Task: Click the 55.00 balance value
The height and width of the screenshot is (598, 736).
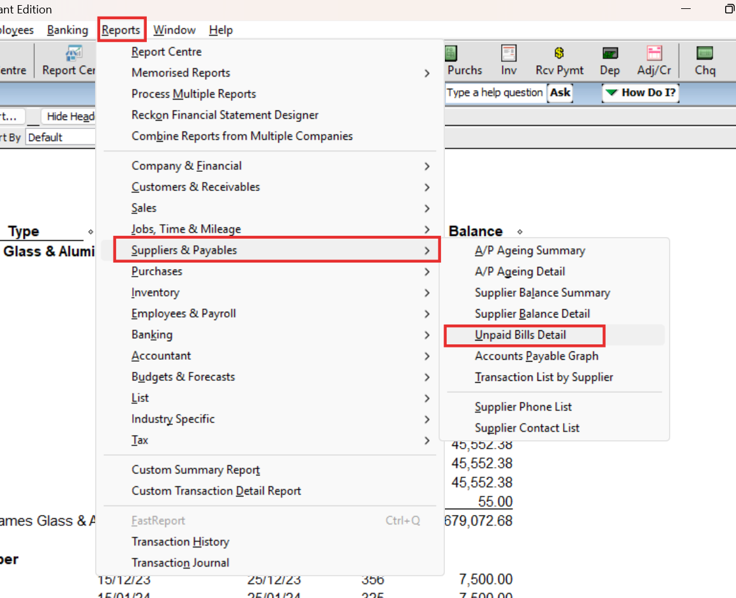Action: (x=495, y=502)
